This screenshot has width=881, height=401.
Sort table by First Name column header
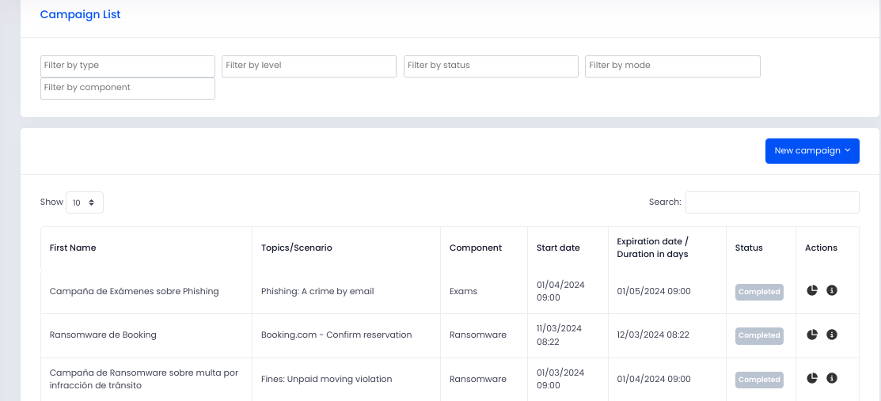tap(73, 248)
